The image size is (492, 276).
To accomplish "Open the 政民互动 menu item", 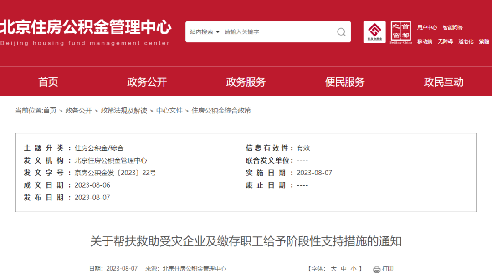I will [x=442, y=82].
